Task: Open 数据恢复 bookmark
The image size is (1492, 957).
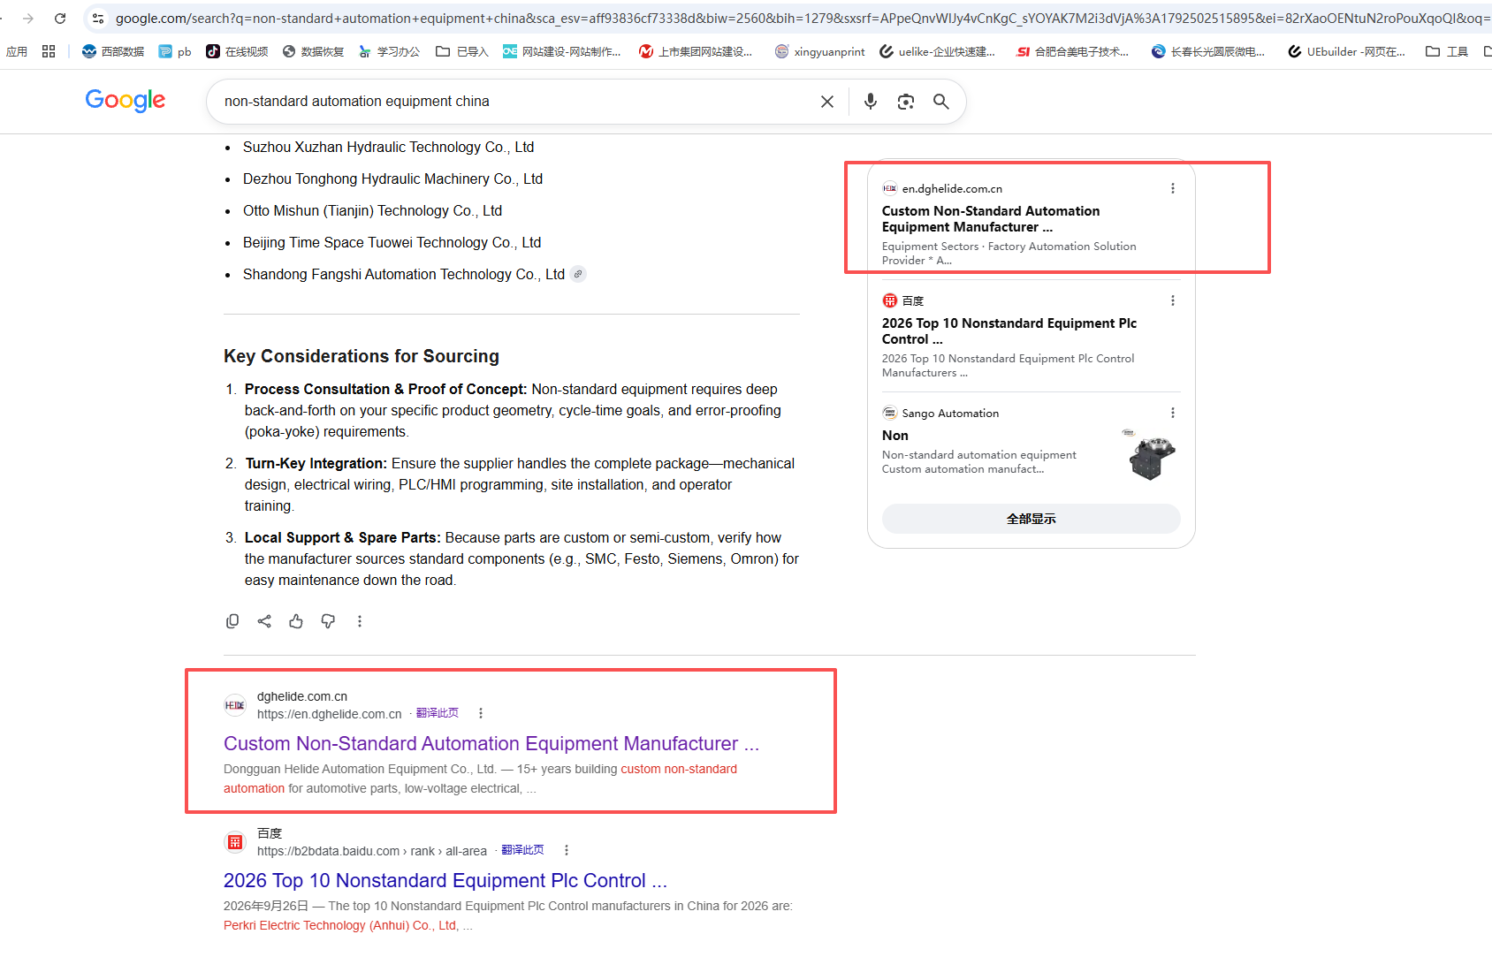Action: [314, 51]
